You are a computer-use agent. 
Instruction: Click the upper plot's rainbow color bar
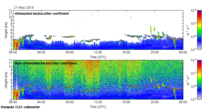point(200,30)
